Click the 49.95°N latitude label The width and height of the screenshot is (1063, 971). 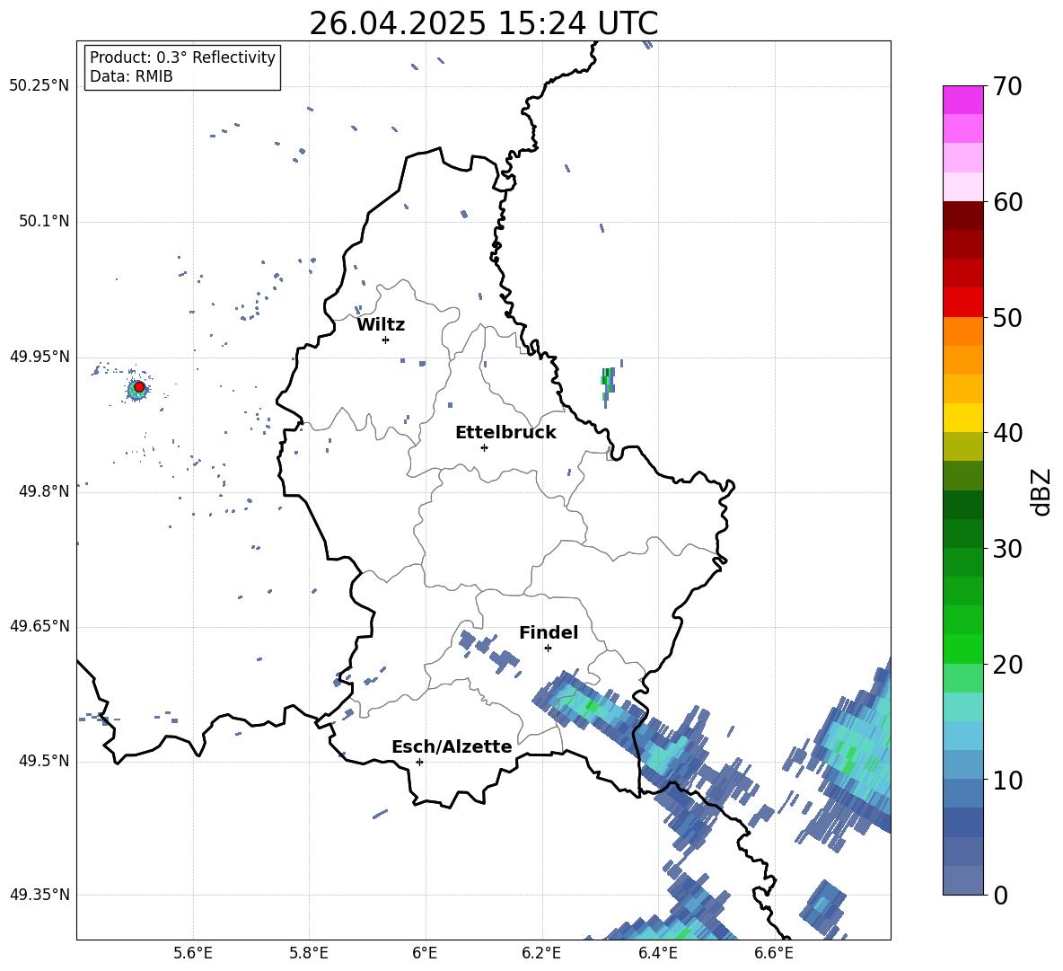click(40, 357)
